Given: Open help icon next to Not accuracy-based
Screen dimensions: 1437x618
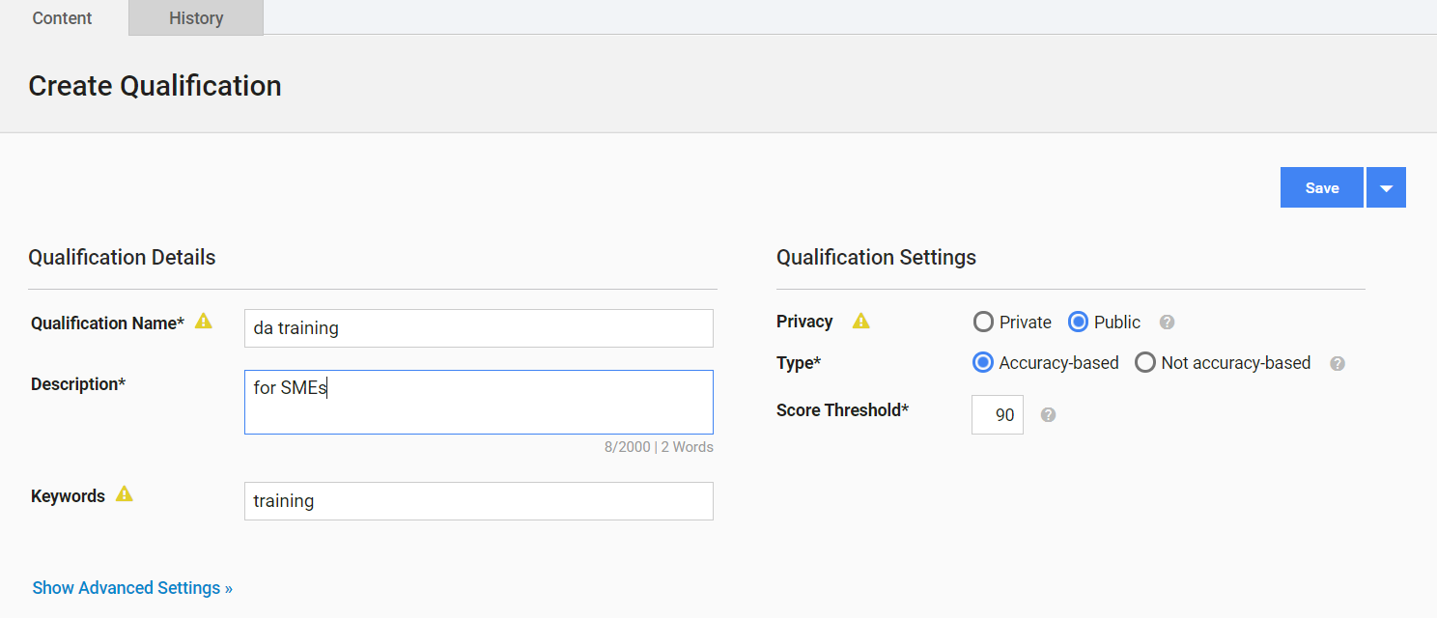Looking at the screenshot, I should (x=1337, y=364).
